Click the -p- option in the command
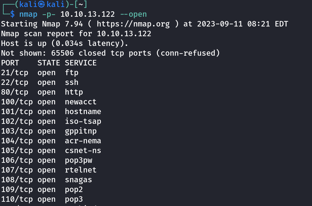 [x=49, y=14]
